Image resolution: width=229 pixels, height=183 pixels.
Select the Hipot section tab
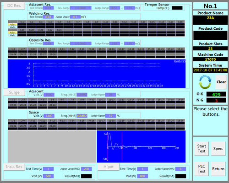point(109,167)
